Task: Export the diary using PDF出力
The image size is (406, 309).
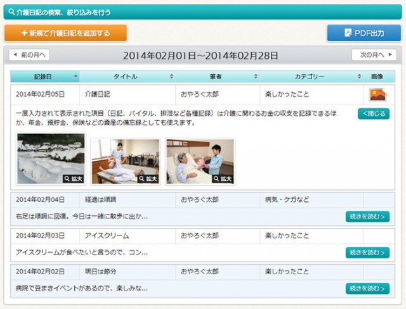Action: point(363,33)
